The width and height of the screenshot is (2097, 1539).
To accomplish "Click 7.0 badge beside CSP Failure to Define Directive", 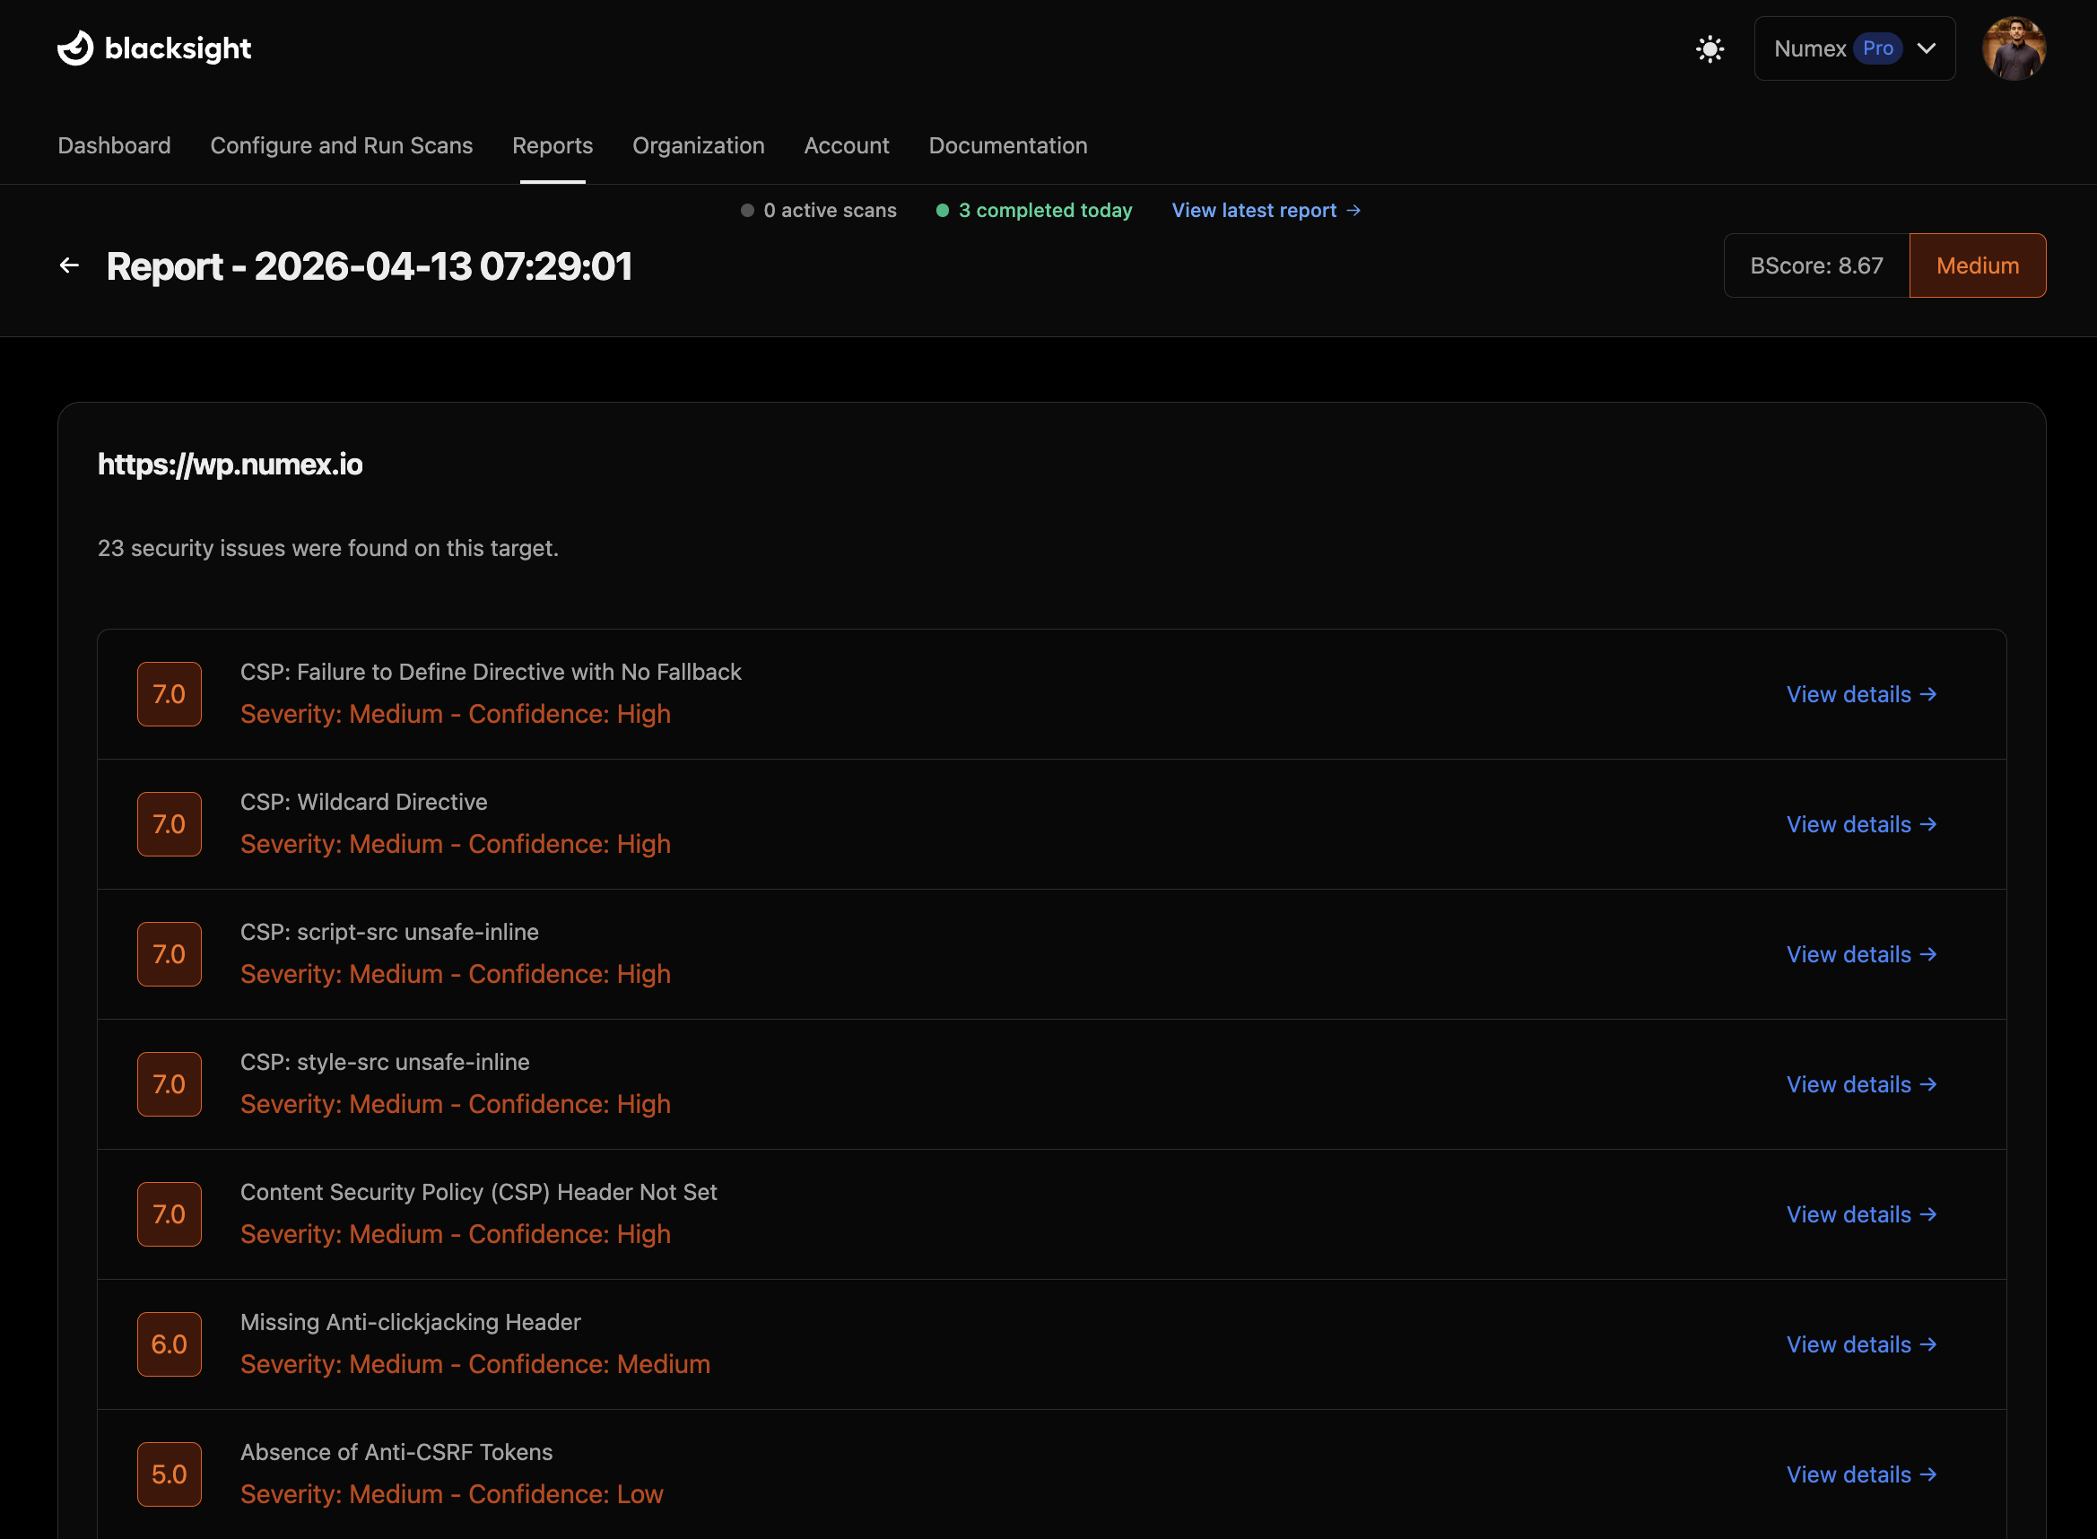I will pyautogui.click(x=169, y=694).
